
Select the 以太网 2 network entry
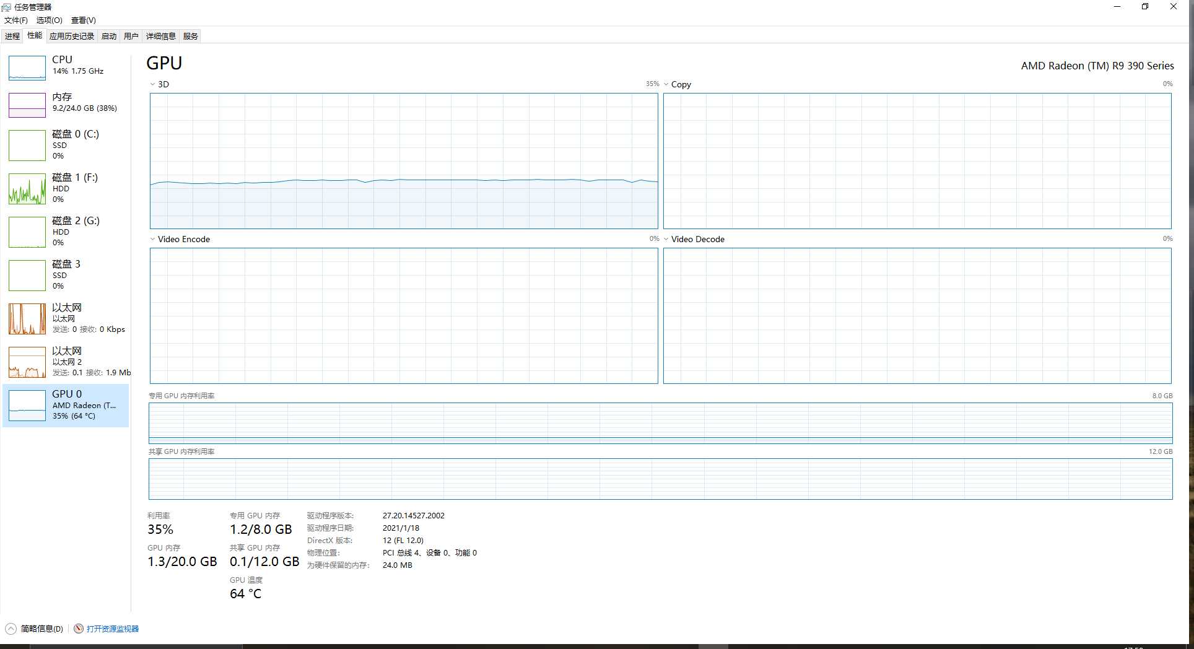66,362
